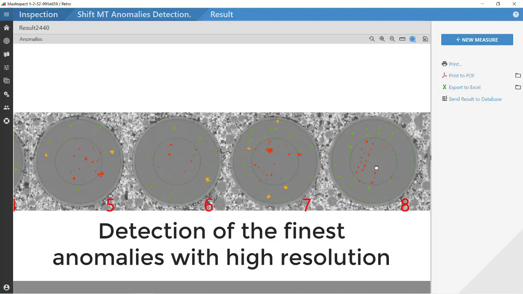Viewport: 523px width, 294px height.
Task: Open the library panel from the sidebar
Action: pos(6,54)
